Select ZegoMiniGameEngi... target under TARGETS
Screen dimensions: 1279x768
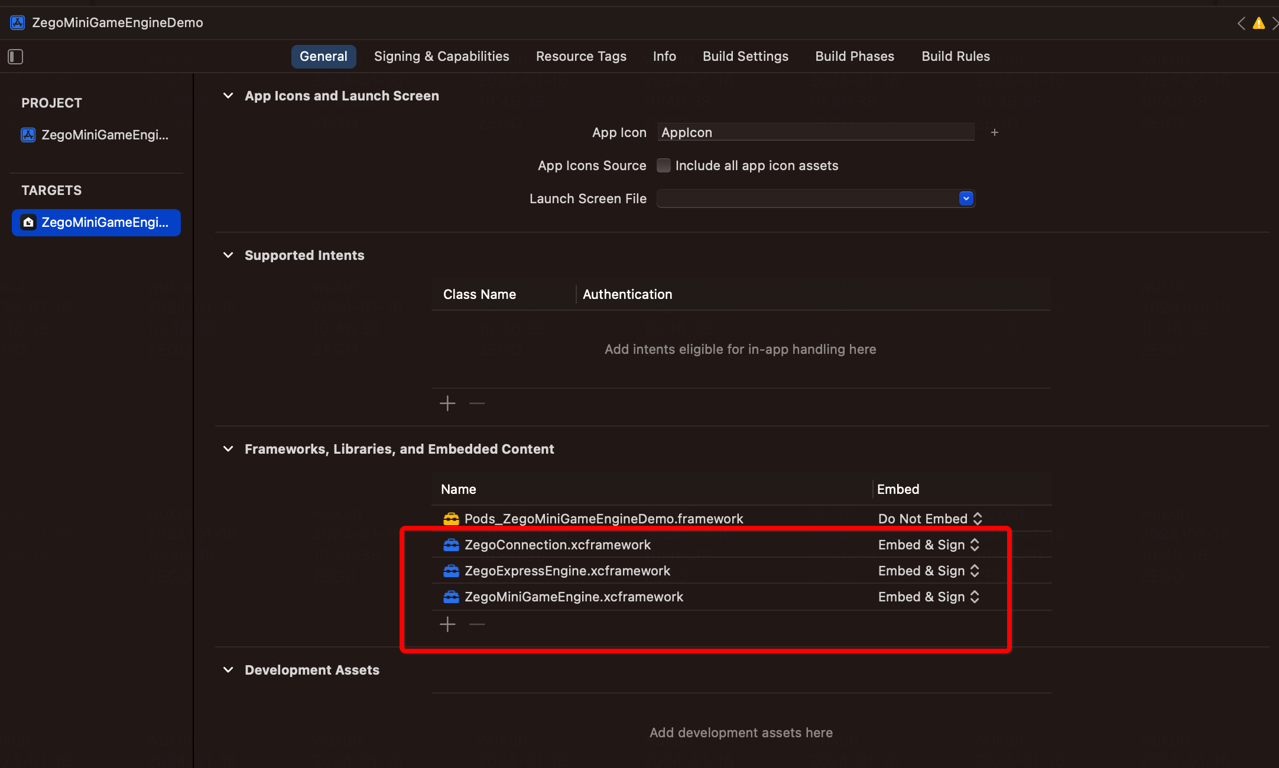[96, 222]
